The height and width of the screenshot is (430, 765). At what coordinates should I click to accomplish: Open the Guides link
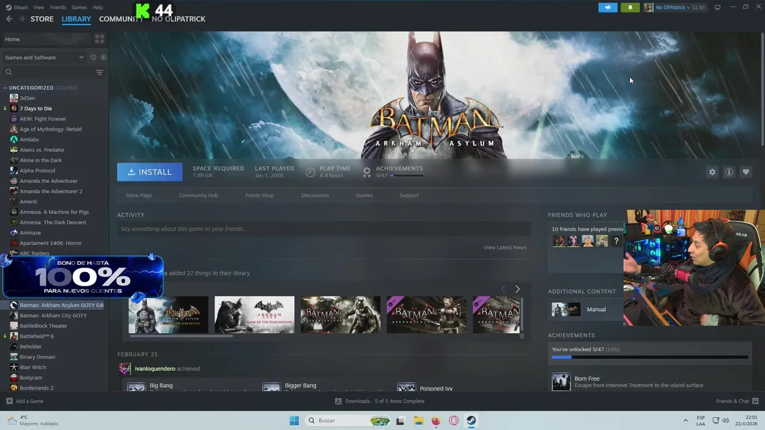364,195
